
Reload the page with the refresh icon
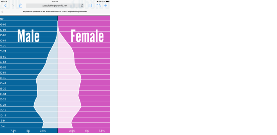pyautogui.click(x=82, y=6)
